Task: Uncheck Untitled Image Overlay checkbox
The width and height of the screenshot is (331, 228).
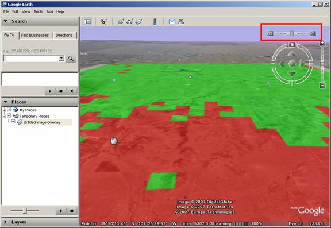Action: point(13,122)
